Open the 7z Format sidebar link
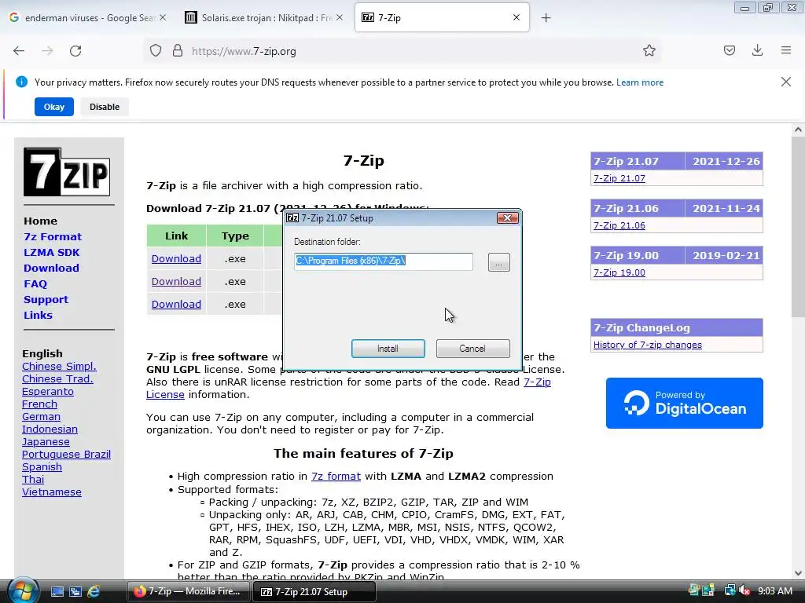 (x=53, y=236)
